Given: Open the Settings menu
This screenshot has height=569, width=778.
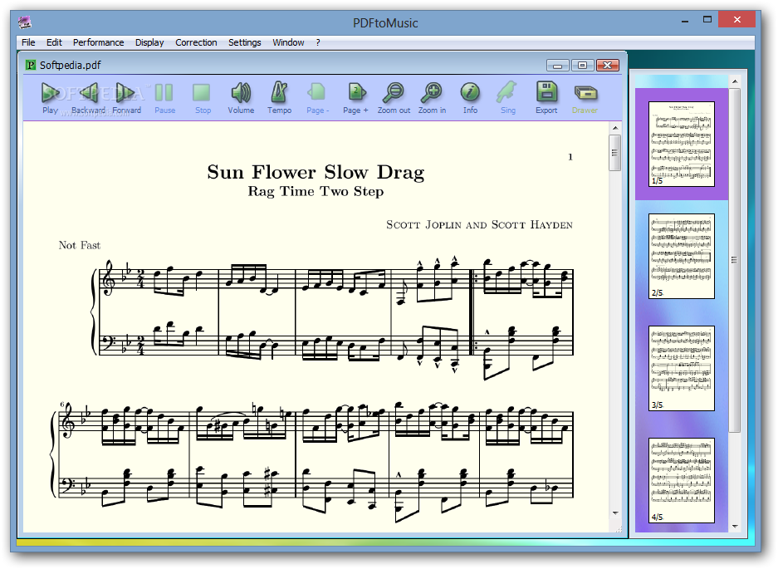Looking at the screenshot, I should click(x=245, y=42).
